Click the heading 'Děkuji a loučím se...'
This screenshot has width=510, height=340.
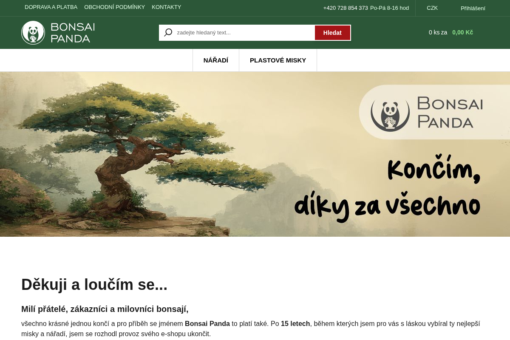[x=94, y=285]
